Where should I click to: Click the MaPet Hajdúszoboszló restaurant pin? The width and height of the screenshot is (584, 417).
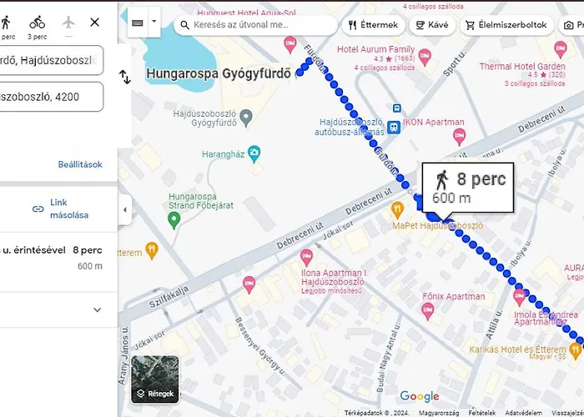point(398,209)
